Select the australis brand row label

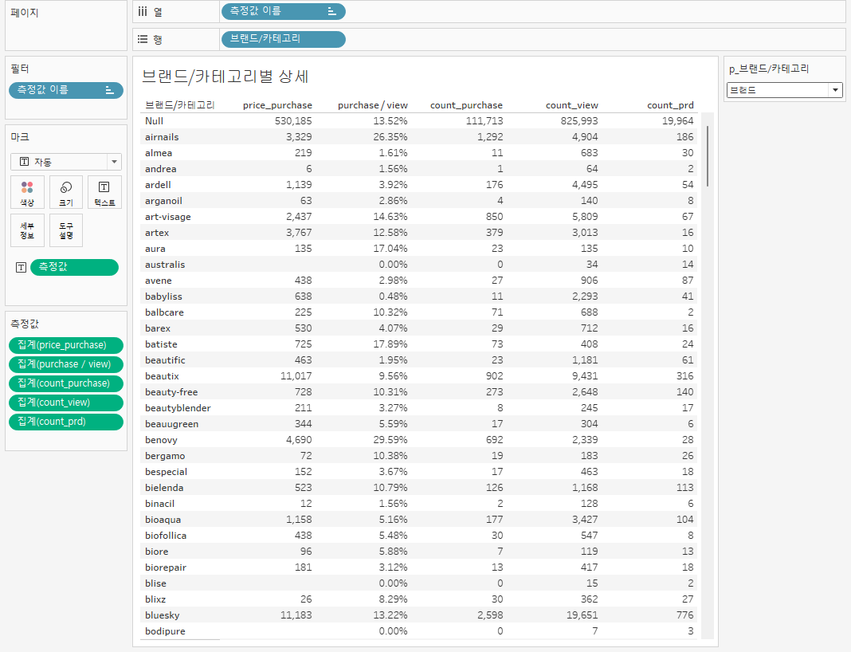(165, 265)
